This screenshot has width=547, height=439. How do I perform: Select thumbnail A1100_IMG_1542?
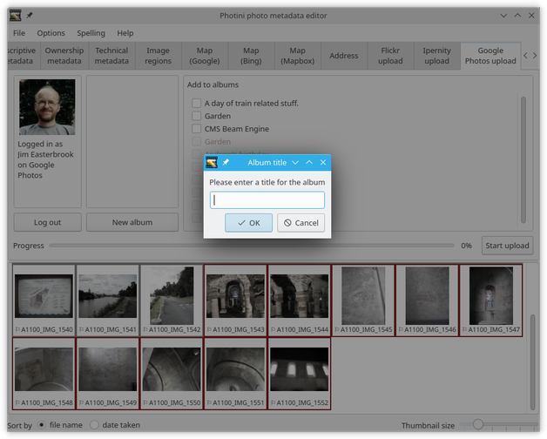pyautogui.click(x=172, y=301)
